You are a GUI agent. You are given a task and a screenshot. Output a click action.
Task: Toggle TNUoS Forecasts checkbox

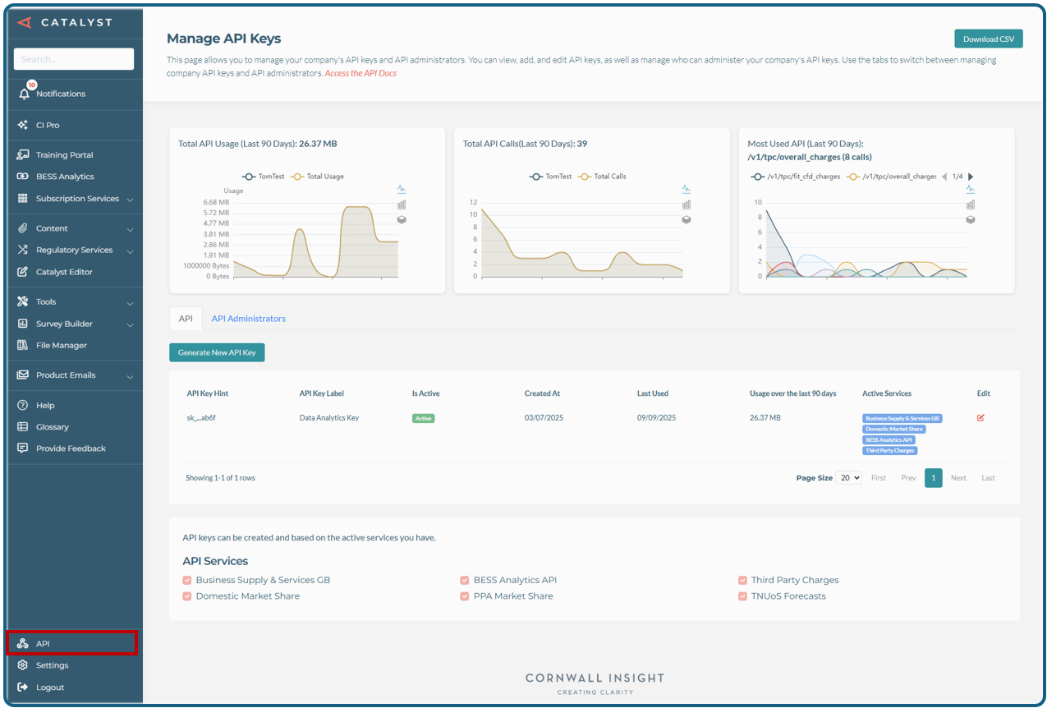[743, 596]
